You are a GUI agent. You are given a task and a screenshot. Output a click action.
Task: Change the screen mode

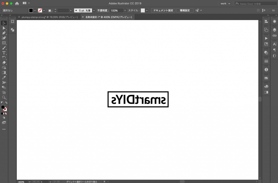click(4, 123)
